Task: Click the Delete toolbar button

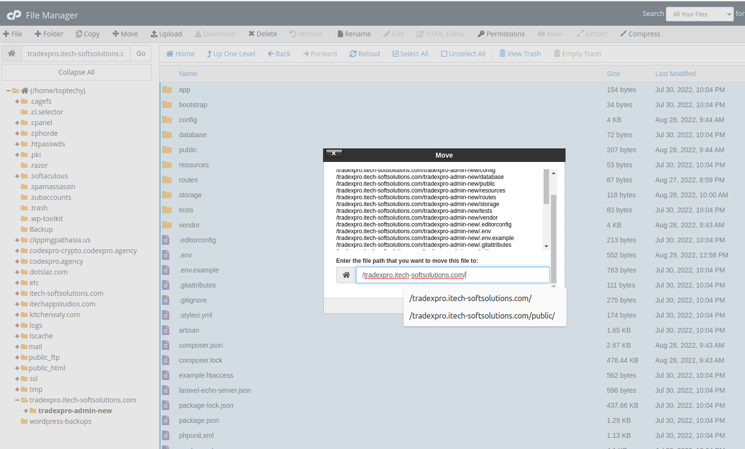Action: (262, 34)
